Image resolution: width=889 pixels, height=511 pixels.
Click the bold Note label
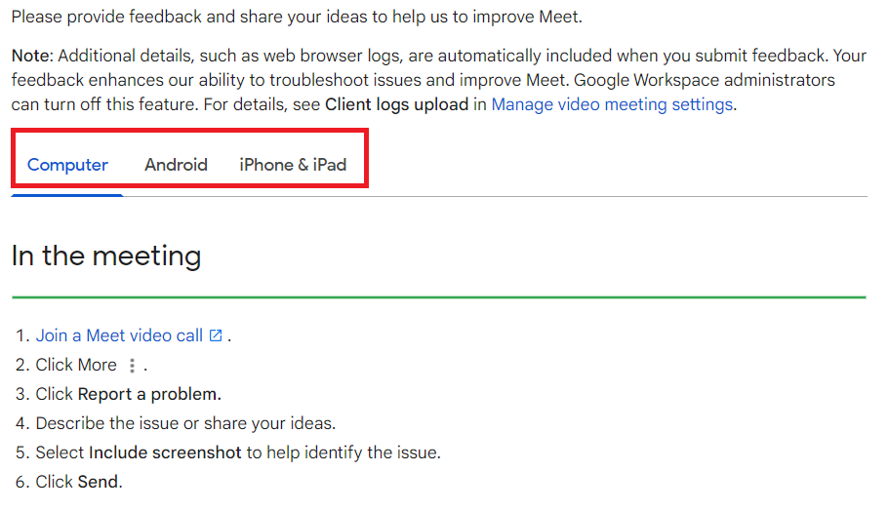32,57
